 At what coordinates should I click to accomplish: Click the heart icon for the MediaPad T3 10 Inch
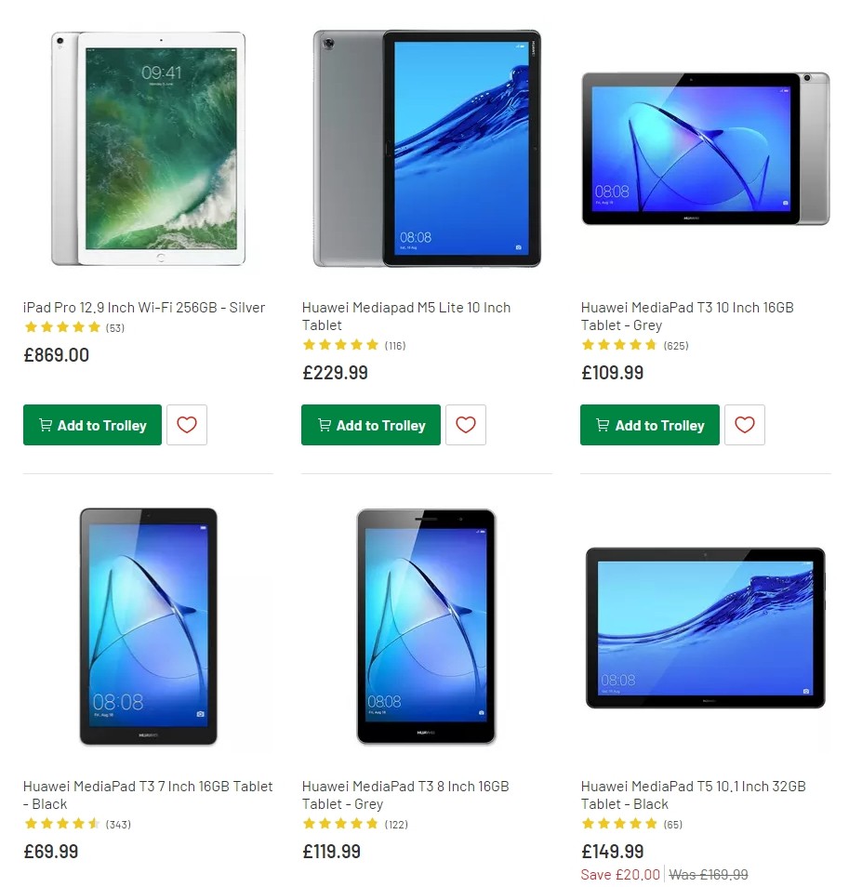744,425
